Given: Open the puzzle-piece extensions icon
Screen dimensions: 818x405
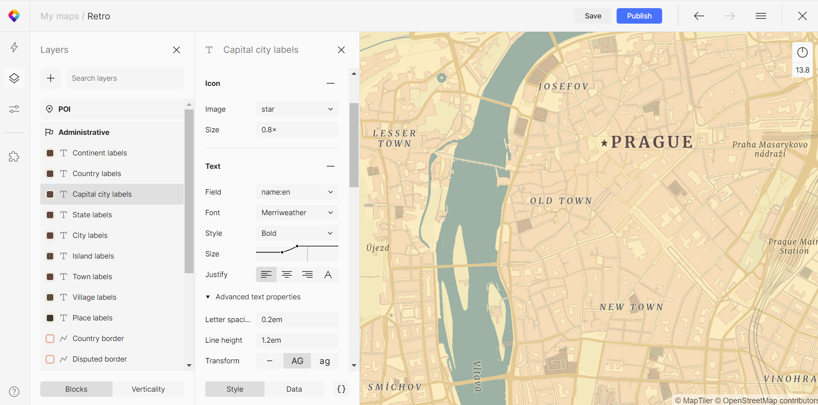Looking at the screenshot, I should [14, 156].
